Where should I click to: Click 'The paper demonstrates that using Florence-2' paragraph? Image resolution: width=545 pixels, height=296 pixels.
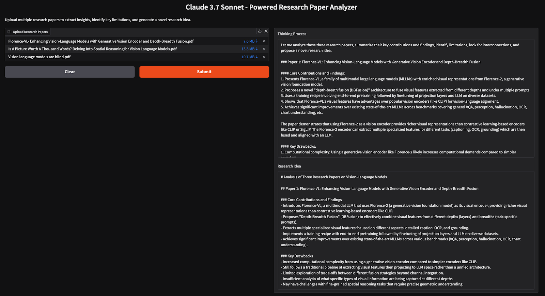click(403, 130)
